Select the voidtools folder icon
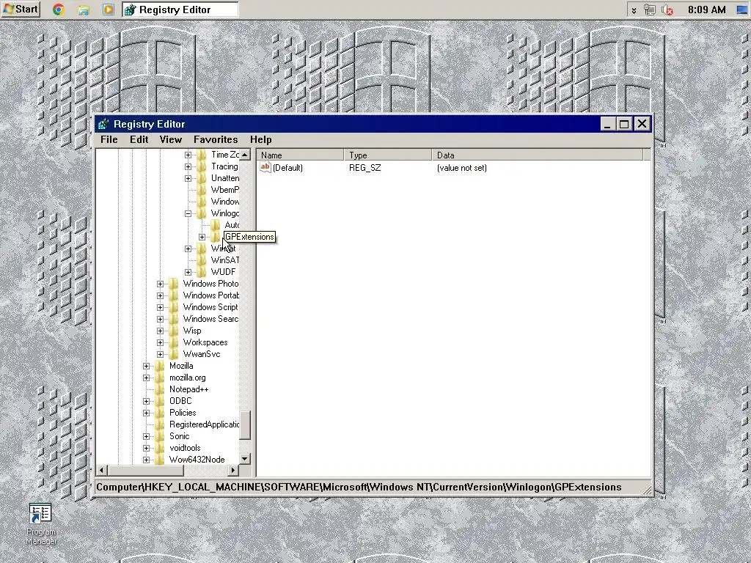751x563 pixels. [160, 448]
